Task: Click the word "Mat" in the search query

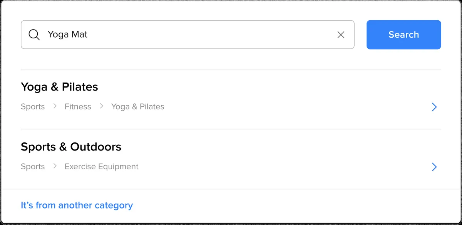Action: point(79,35)
